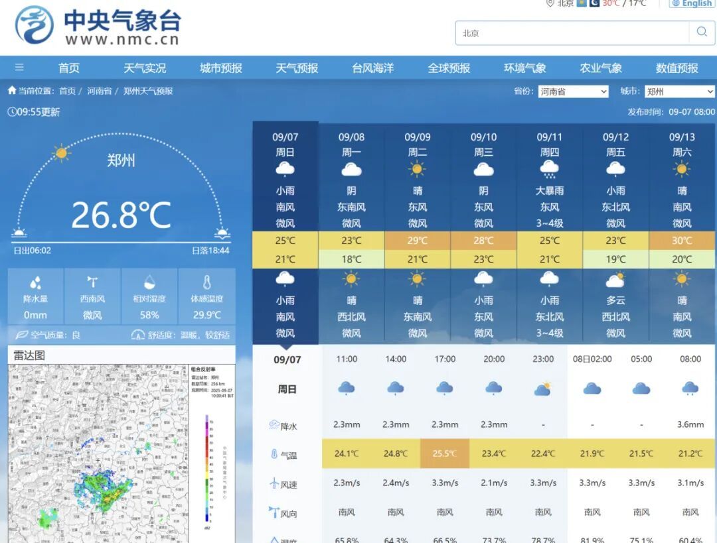Click the humidity droplet icon above 58%
The width and height of the screenshot is (717, 543).
149,281
